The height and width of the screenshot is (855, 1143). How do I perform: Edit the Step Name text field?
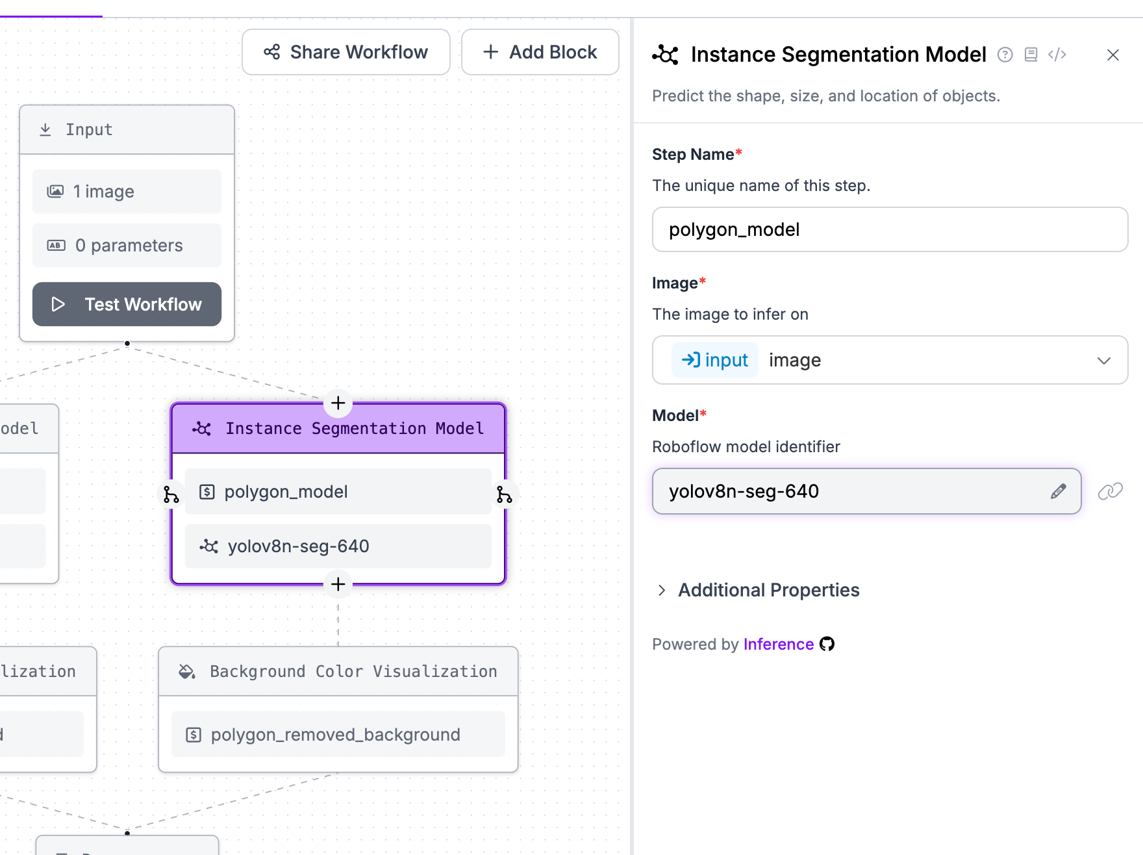pyautogui.click(x=890, y=229)
